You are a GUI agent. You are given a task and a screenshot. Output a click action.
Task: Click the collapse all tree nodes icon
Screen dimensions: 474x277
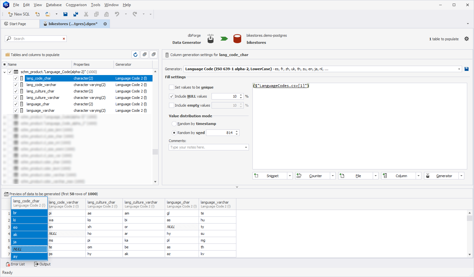[153, 54]
